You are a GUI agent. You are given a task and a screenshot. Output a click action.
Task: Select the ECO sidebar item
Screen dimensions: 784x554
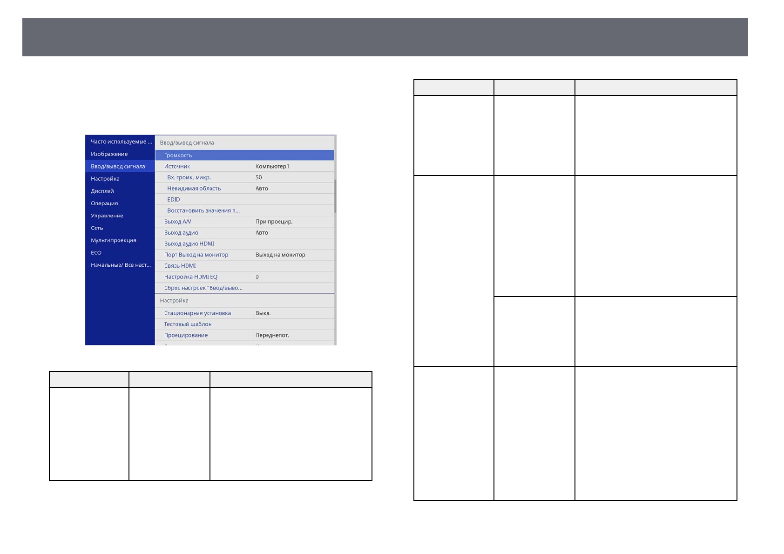pos(96,253)
